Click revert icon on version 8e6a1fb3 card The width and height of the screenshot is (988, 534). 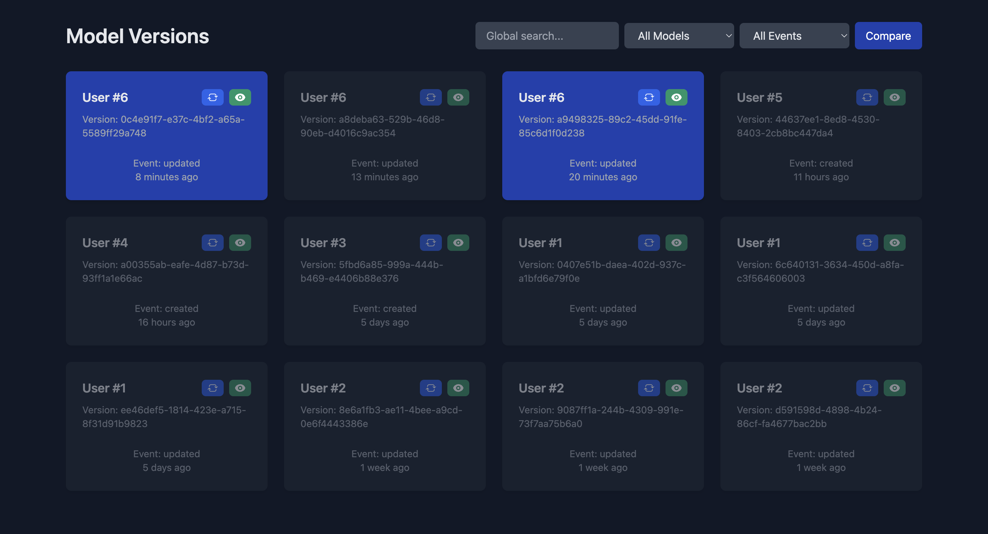tap(430, 388)
